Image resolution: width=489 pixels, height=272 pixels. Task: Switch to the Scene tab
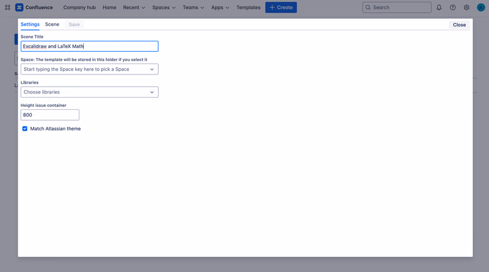pyautogui.click(x=52, y=24)
